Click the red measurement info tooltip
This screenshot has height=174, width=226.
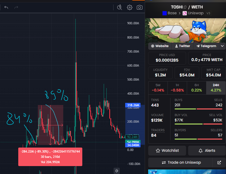[x=50, y=157]
